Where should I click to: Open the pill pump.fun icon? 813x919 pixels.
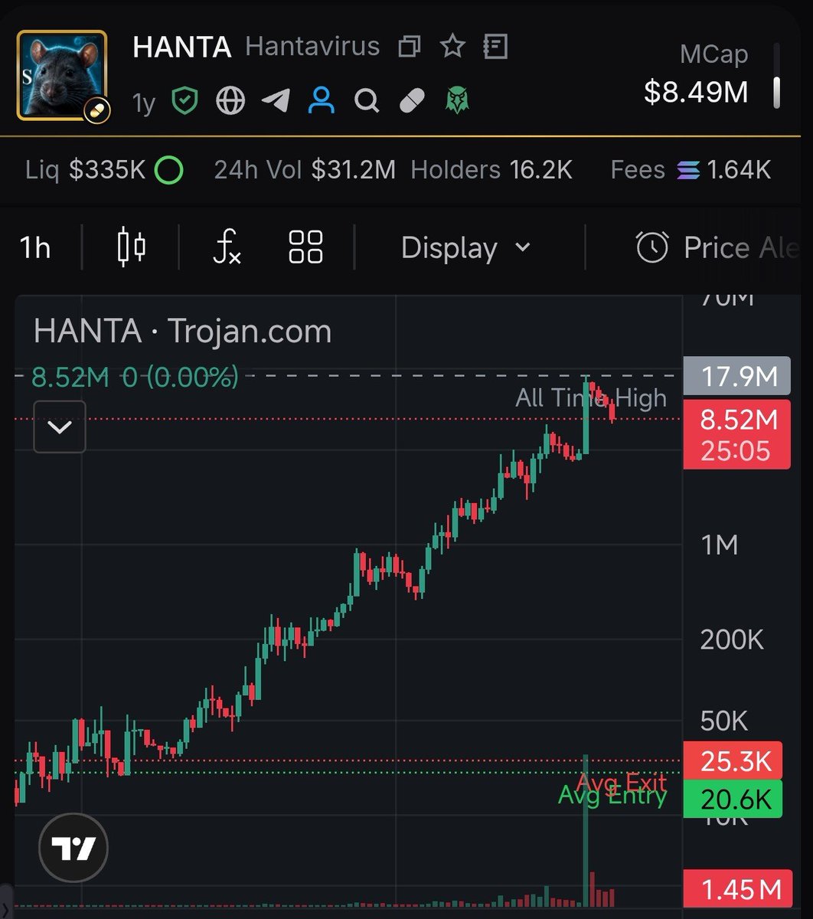click(412, 100)
